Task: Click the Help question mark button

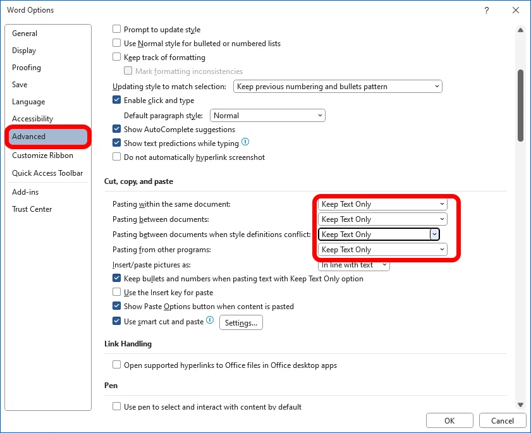Action: point(487,10)
